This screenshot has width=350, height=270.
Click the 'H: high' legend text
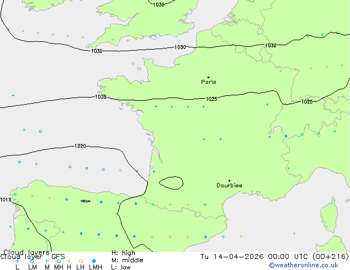pos(123,253)
